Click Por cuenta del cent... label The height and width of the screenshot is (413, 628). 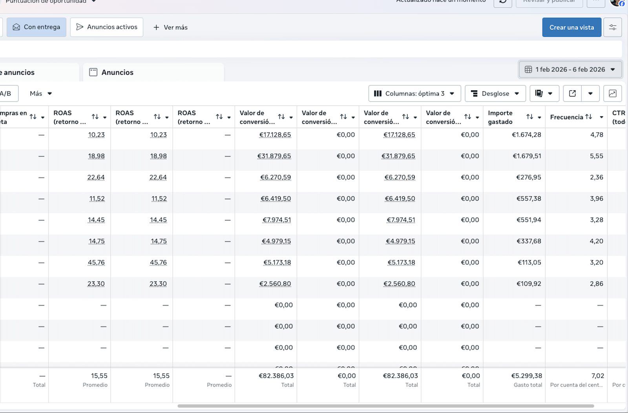click(x=577, y=385)
